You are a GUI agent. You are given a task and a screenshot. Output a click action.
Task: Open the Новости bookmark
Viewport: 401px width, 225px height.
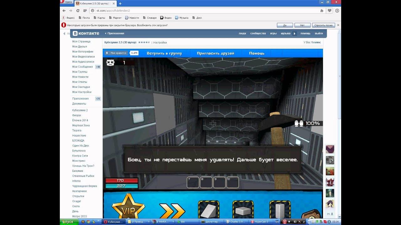132,18
